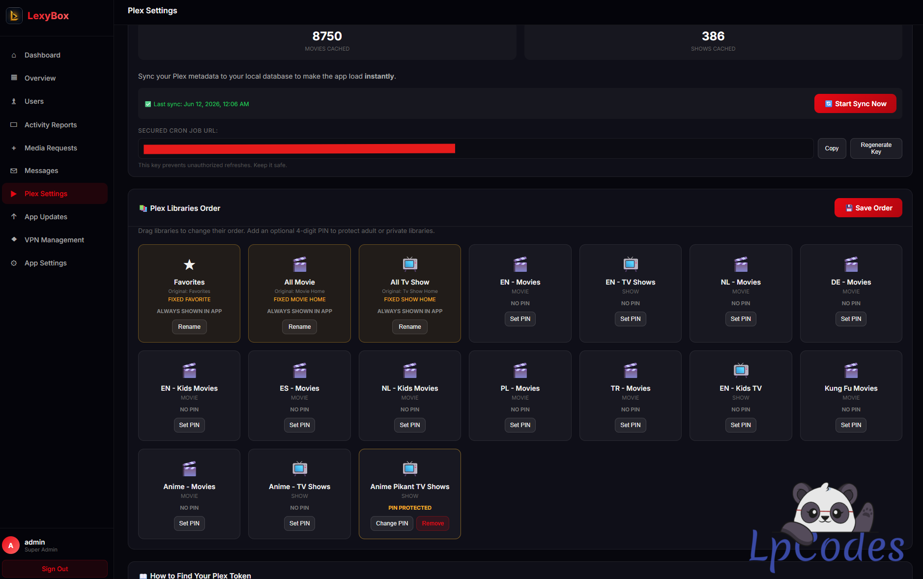Click the EN - TV Shows television icon

pos(631,264)
